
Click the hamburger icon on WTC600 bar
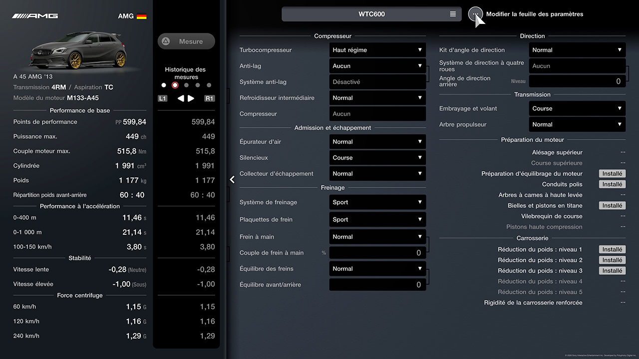click(x=453, y=14)
